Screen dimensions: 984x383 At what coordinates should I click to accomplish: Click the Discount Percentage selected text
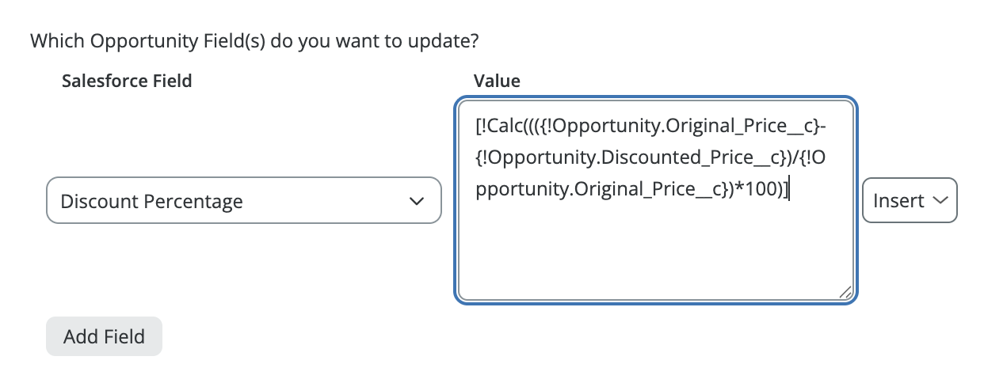(151, 201)
